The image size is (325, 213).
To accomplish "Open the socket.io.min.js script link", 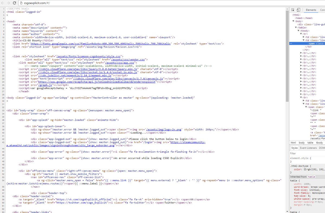I will pos(88,72).
